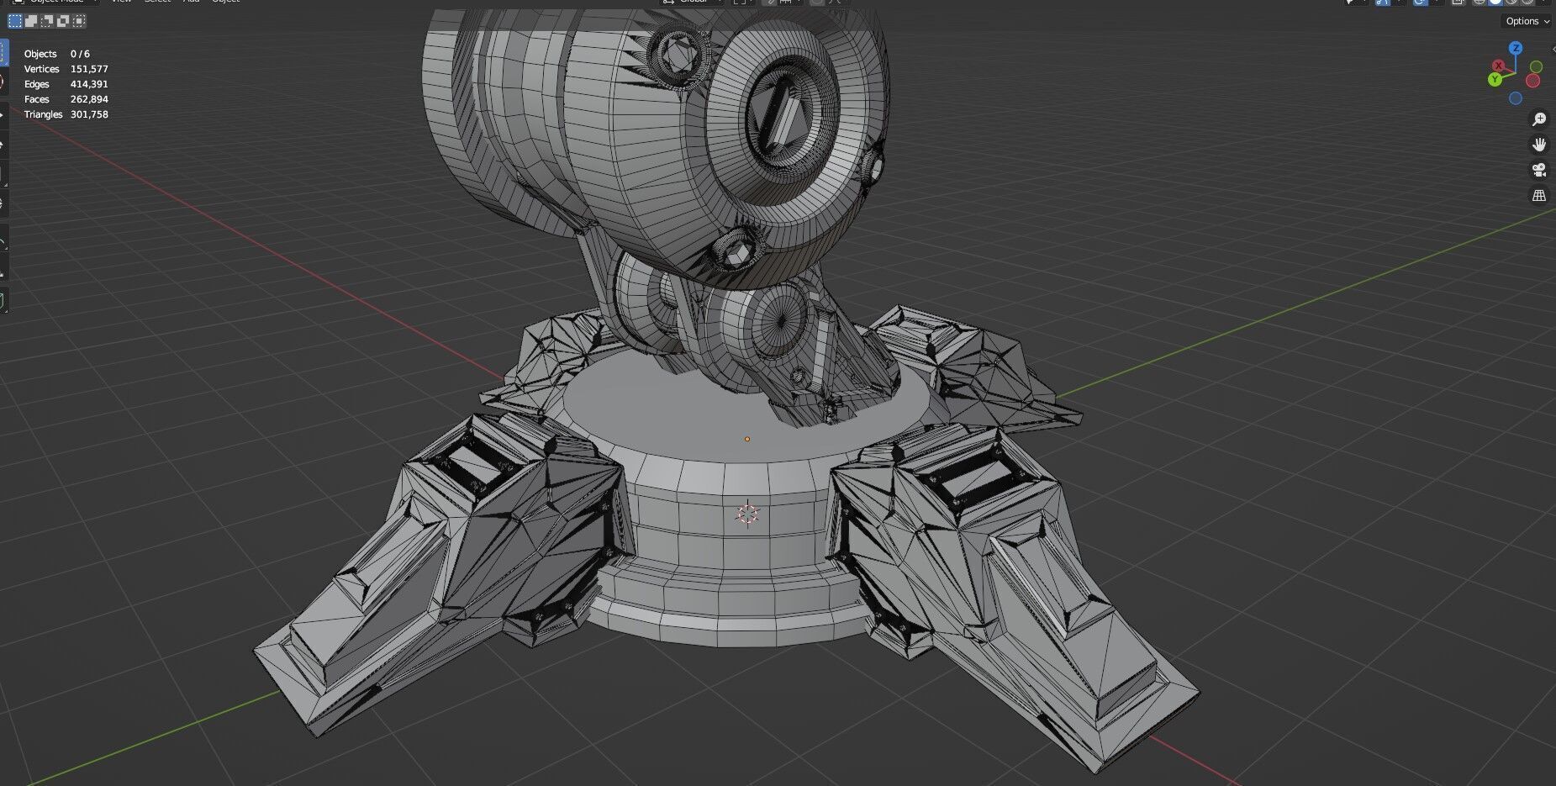Viewport: 1556px width, 786px height.
Task: Open the Options dropdown
Action: point(1527,21)
